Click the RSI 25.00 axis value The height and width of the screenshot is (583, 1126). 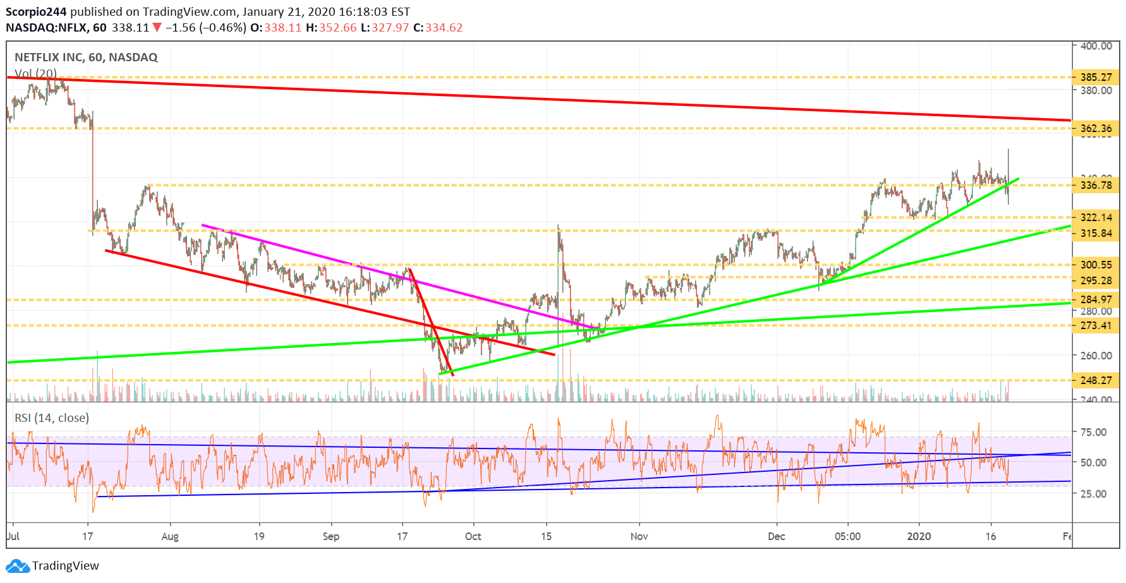coord(1093,493)
